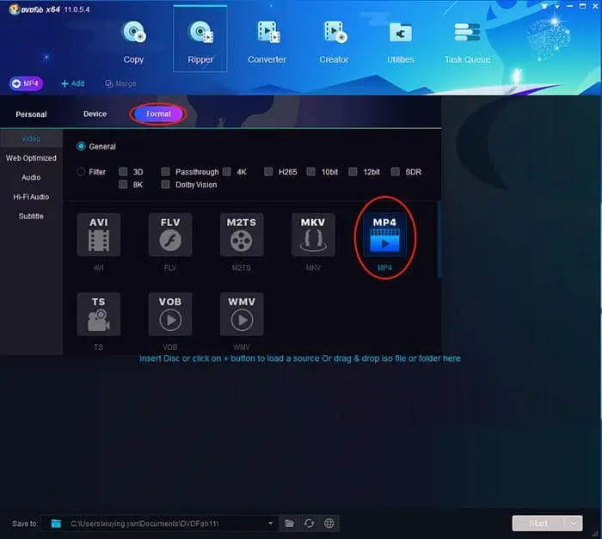Image resolution: width=602 pixels, height=539 pixels.
Task: Select the Web Optimized category
Action: click(x=31, y=158)
